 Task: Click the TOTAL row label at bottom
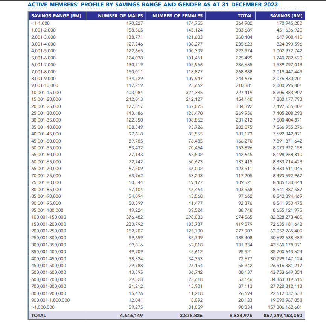(x=38, y=316)
